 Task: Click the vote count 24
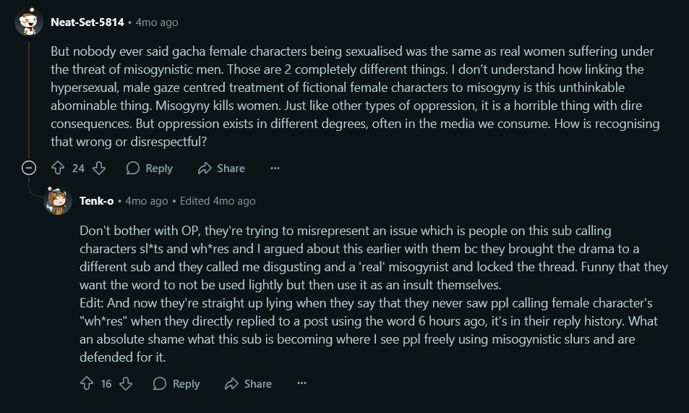pyautogui.click(x=78, y=168)
